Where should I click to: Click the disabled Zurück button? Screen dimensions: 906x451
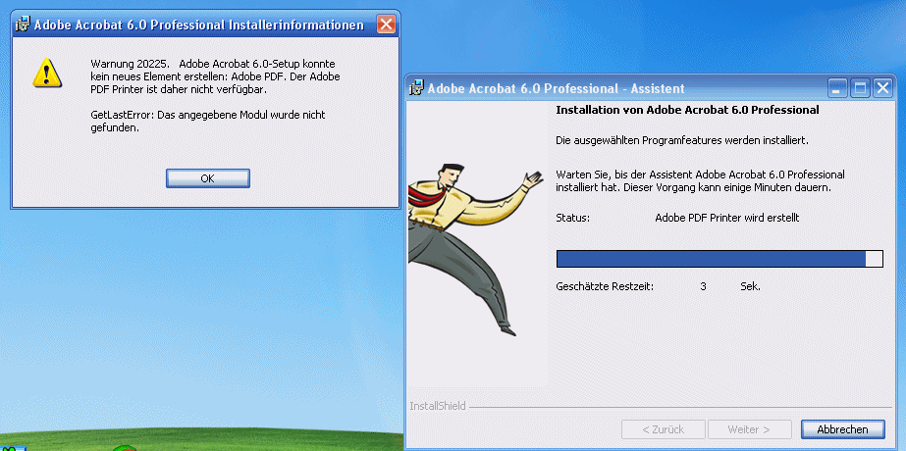pyautogui.click(x=664, y=429)
